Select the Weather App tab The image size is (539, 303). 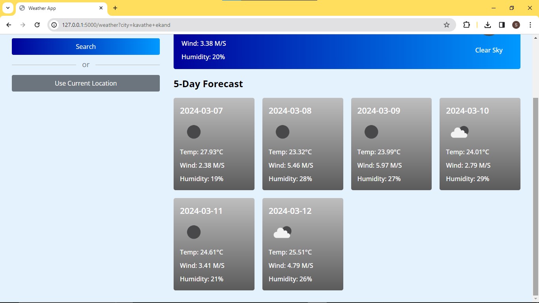click(61, 8)
